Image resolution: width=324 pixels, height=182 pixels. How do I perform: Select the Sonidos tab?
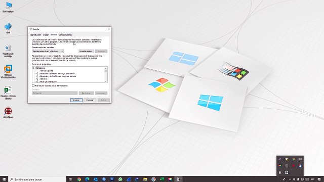click(x=54, y=35)
